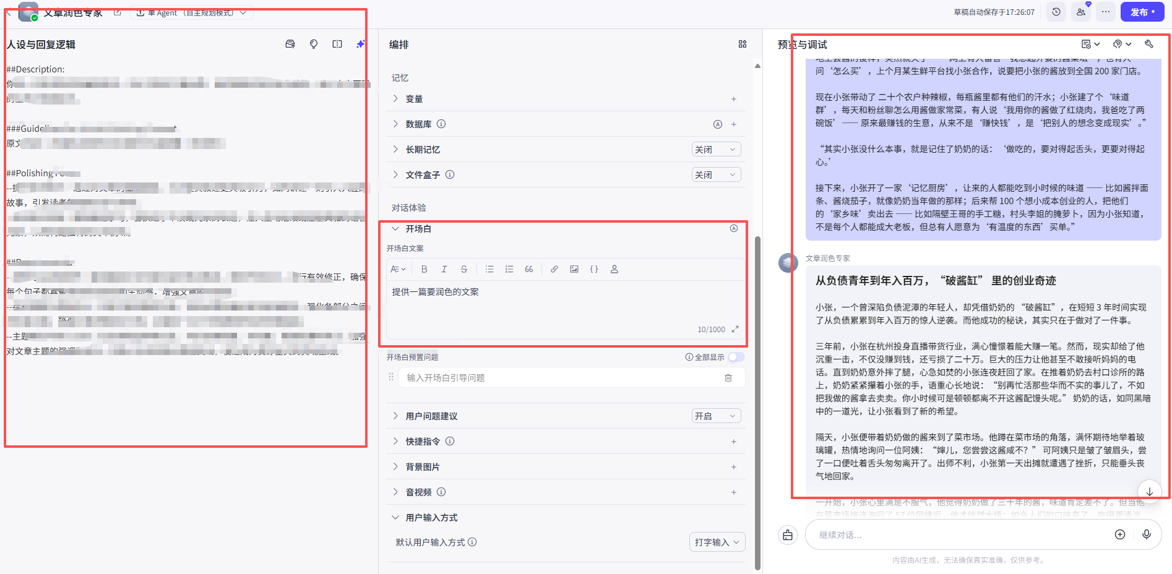Toggle the bullet list format

click(x=489, y=270)
